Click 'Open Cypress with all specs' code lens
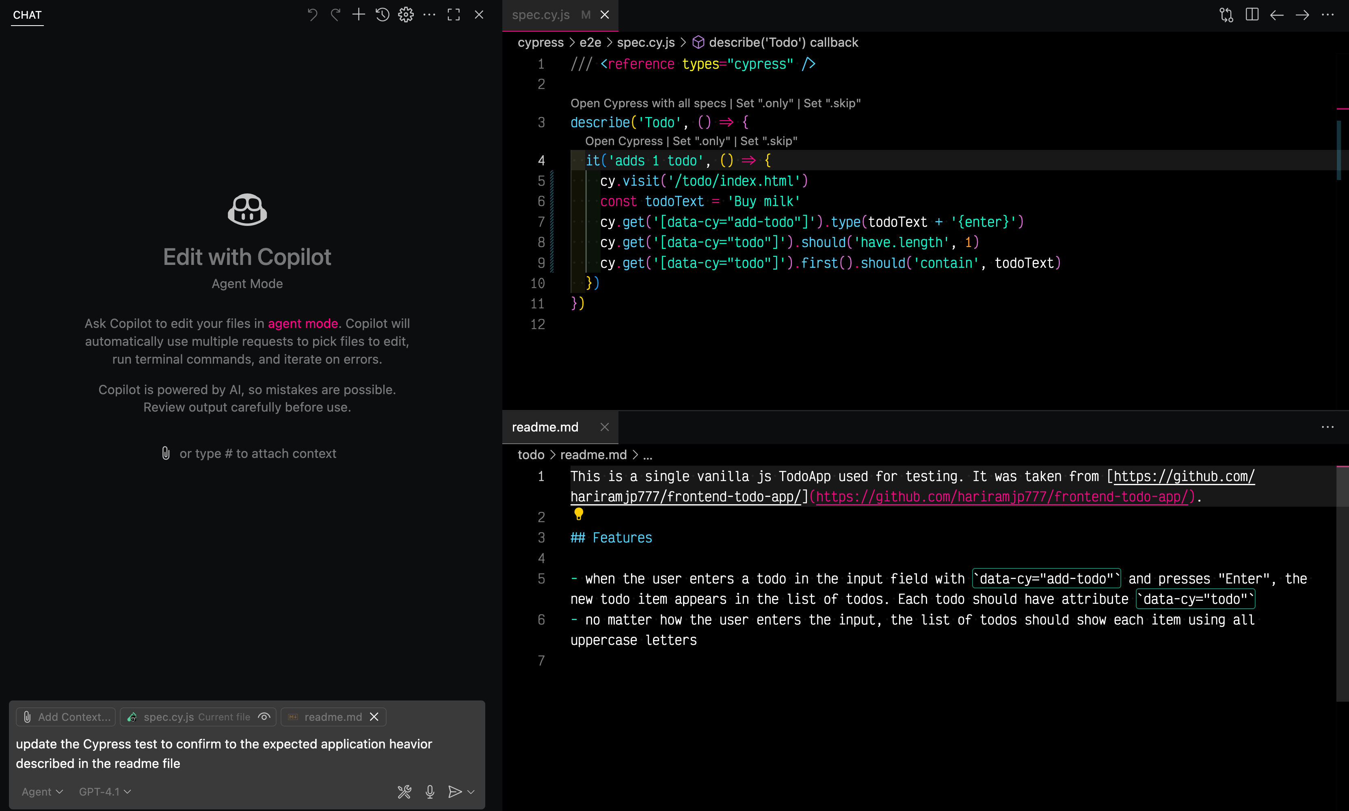This screenshot has width=1349, height=811. (x=648, y=103)
